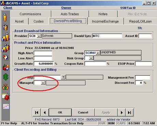The width and height of the screenshot is (157, 126).
Task: Open the red refresh arrows sidebar icon
Action: [x=5, y=57]
